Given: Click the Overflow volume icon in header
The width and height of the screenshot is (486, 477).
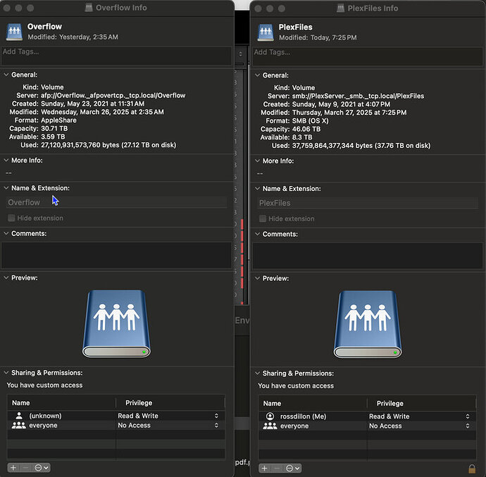Looking at the screenshot, I should tap(14, 32).
